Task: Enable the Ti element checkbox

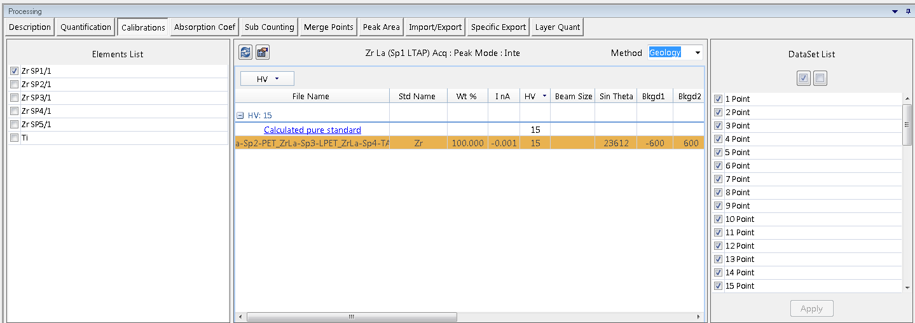Action: 15,138
